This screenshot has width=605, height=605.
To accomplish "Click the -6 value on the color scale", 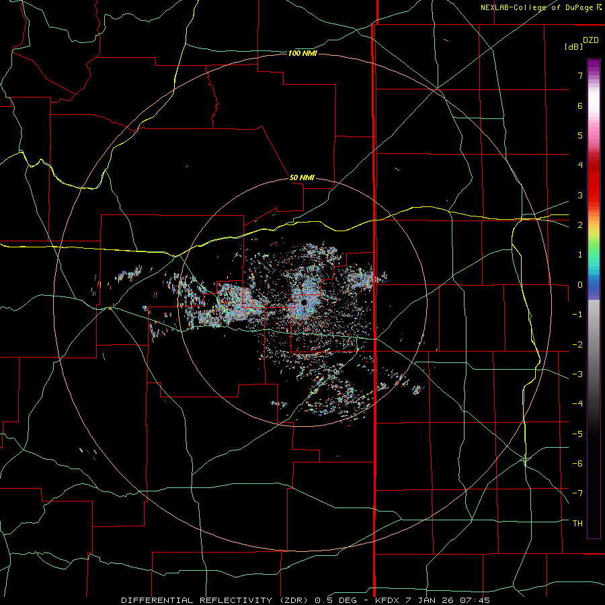I will click(x=577, y=464).
